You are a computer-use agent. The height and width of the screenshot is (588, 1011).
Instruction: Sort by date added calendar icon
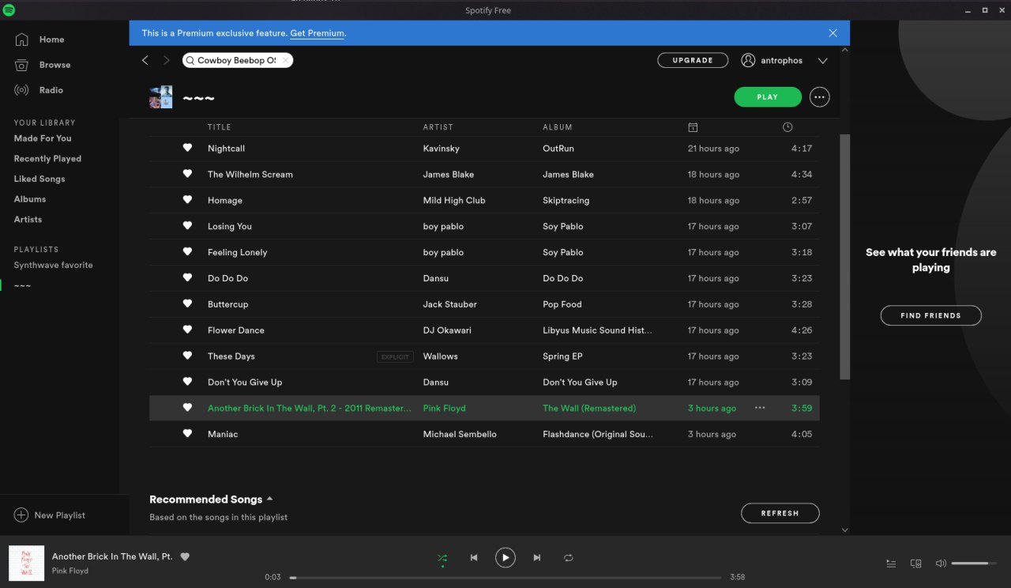[x=693, y=127]
